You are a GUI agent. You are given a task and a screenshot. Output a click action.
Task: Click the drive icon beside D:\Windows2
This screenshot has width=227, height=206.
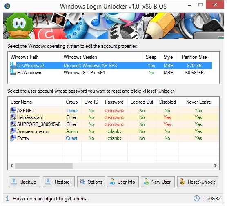(x=13, y=65)
